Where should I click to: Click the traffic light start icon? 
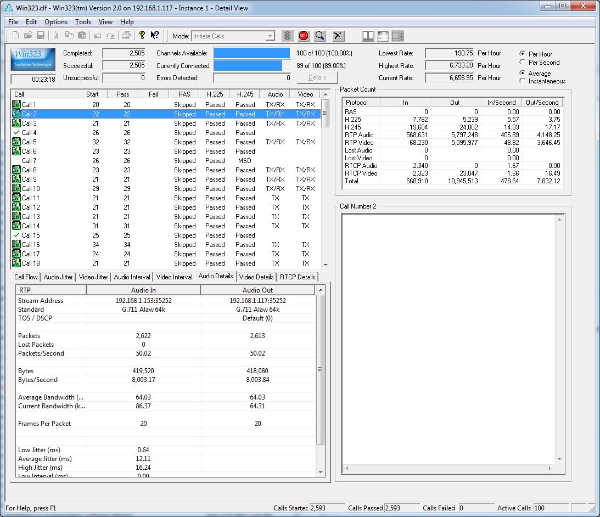[x=287, y=36]
